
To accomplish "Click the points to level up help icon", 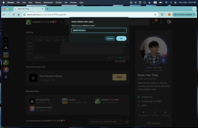I will click(161, 71).
